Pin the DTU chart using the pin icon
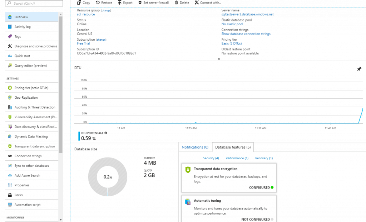 click(x=359, y=69)
